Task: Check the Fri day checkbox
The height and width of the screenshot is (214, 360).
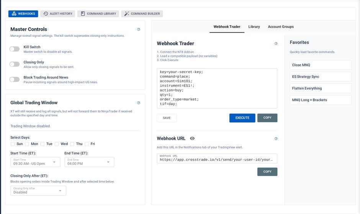Action: coord(87,144)
